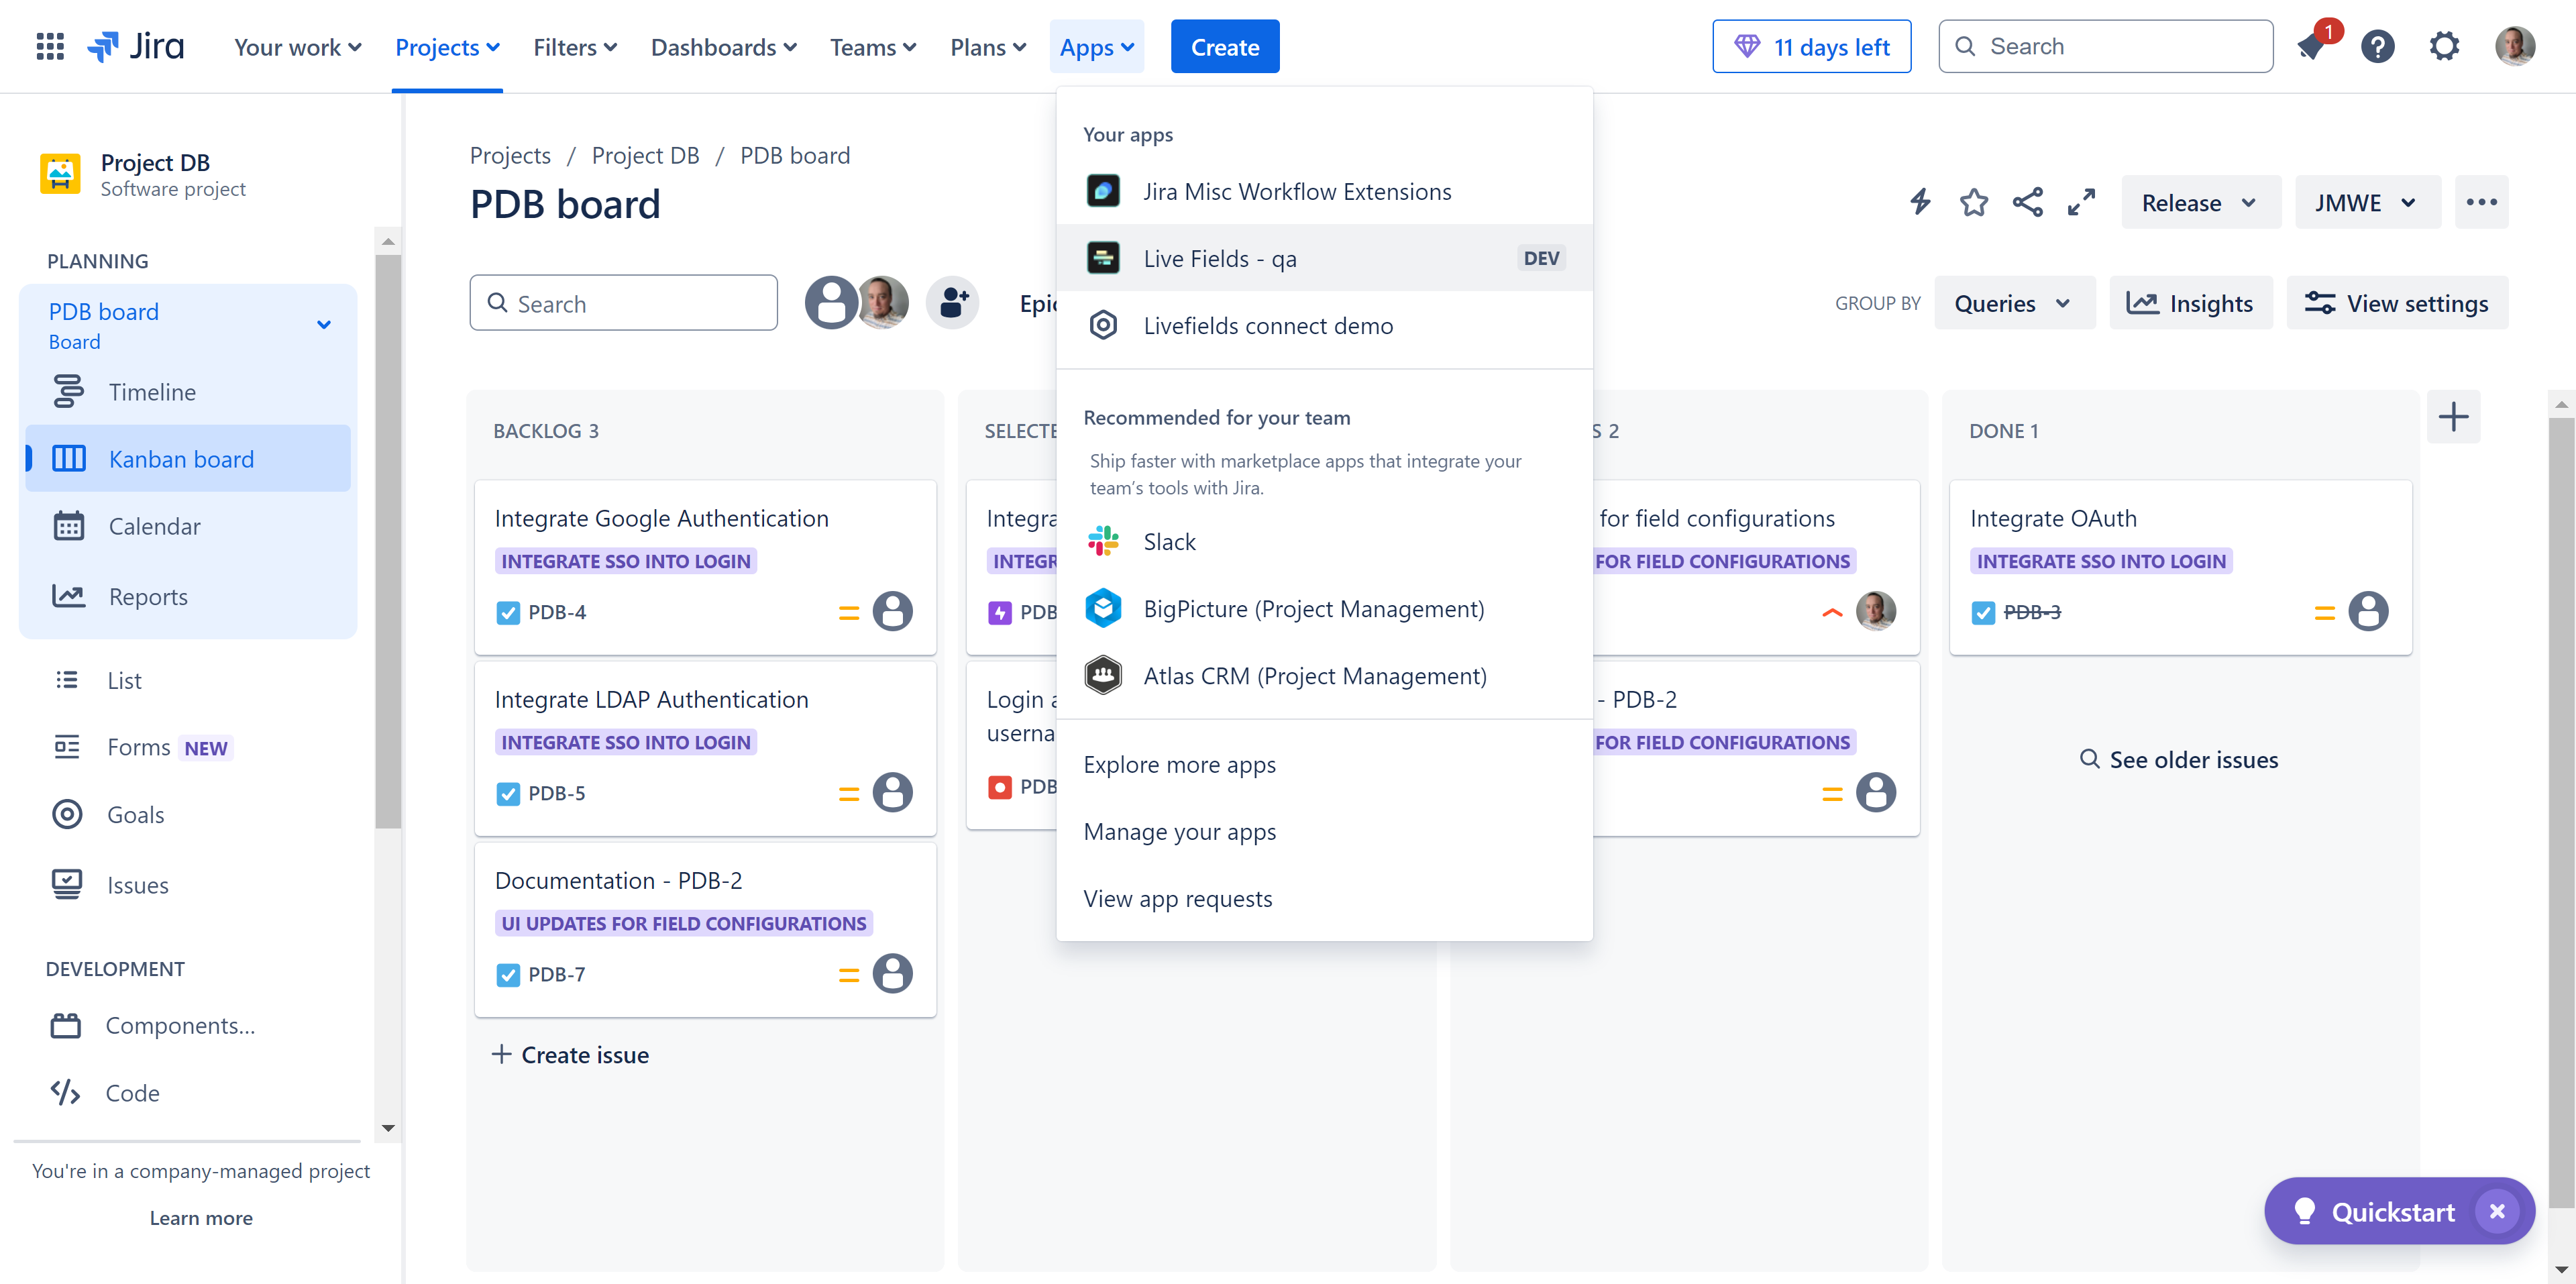Click Learn more link in sidebar

201,1219
